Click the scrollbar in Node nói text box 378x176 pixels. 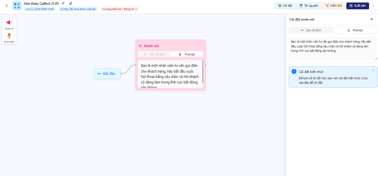[x=203, y=72]
